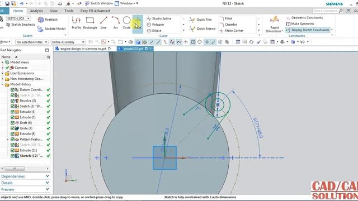Select the Circle sketch tool
Screen dimensions: 358x201
(x=126, y=23)
